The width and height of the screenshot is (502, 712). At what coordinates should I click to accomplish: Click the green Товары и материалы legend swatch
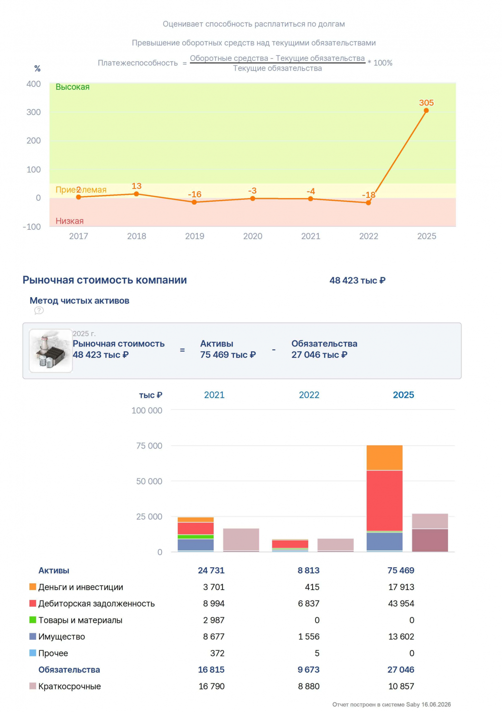pos(33,620)
